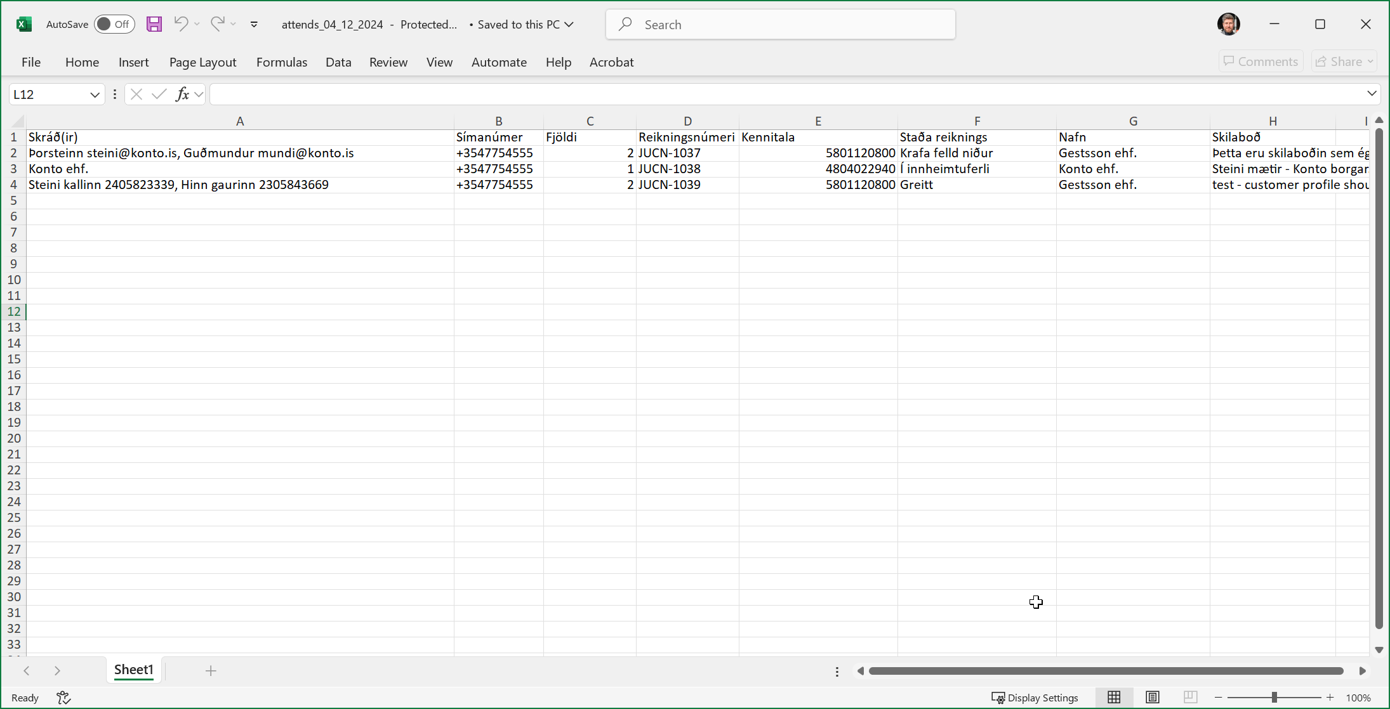1390x709 pixels.
Task: Open the File menu
Action: coord(30,62)
